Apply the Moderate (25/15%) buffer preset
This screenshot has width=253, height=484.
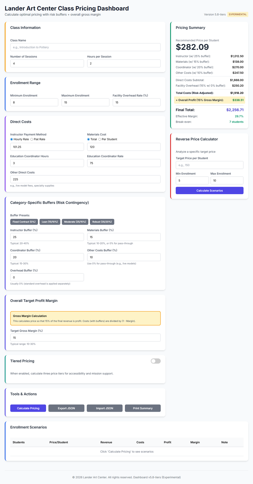[75, 222]
